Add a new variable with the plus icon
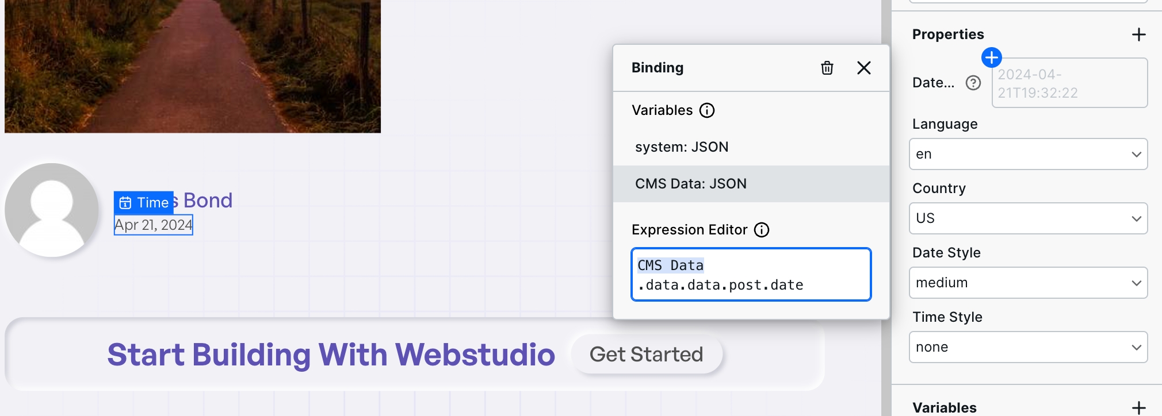1162x416 pixels. click(1138, 407)
